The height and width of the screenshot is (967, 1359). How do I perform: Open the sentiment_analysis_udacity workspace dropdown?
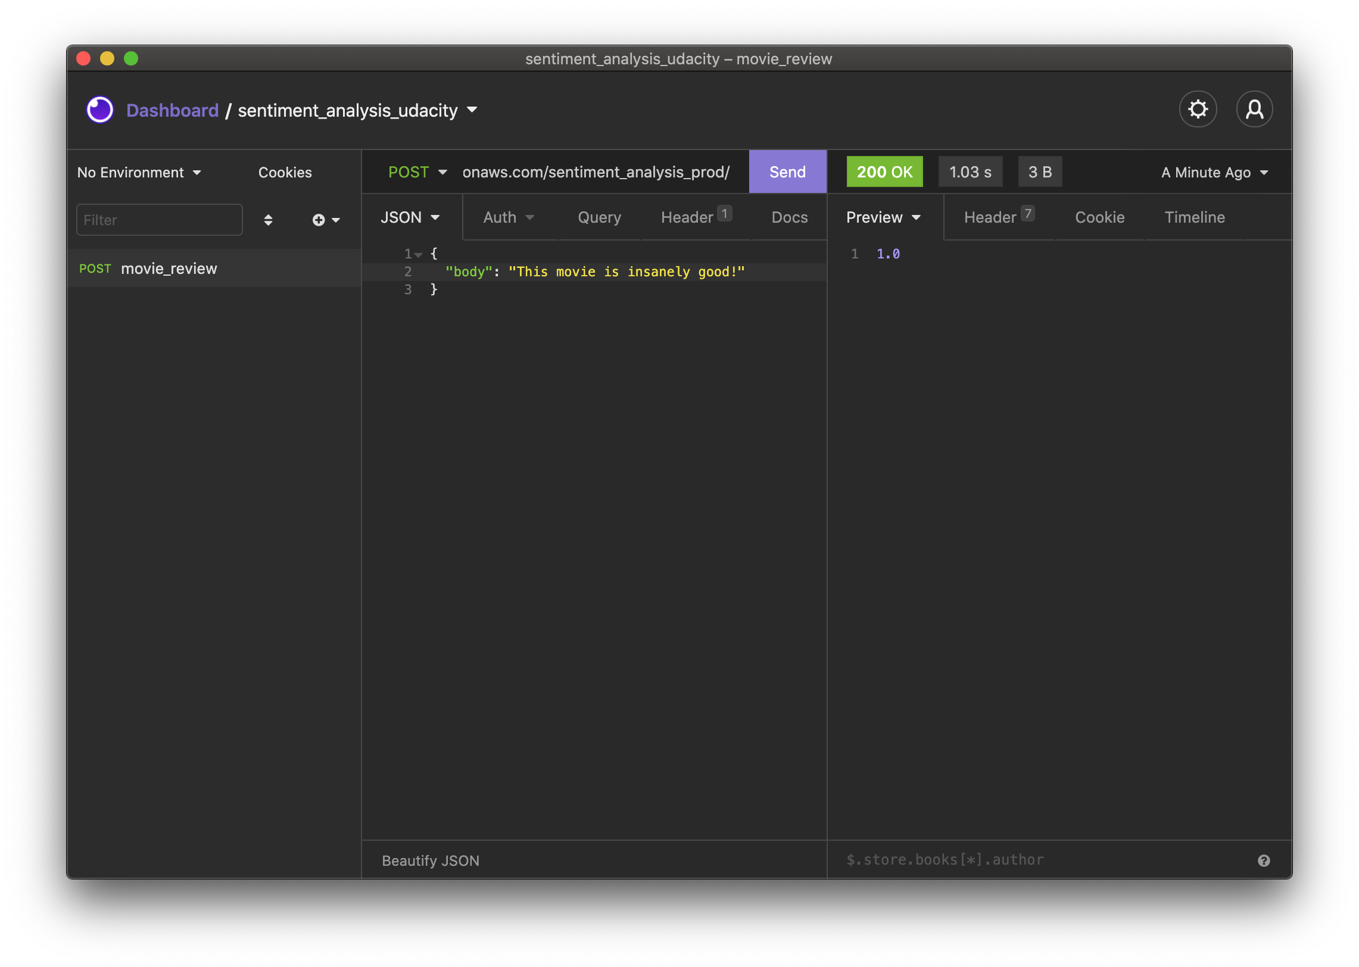(x=472, y=110)
